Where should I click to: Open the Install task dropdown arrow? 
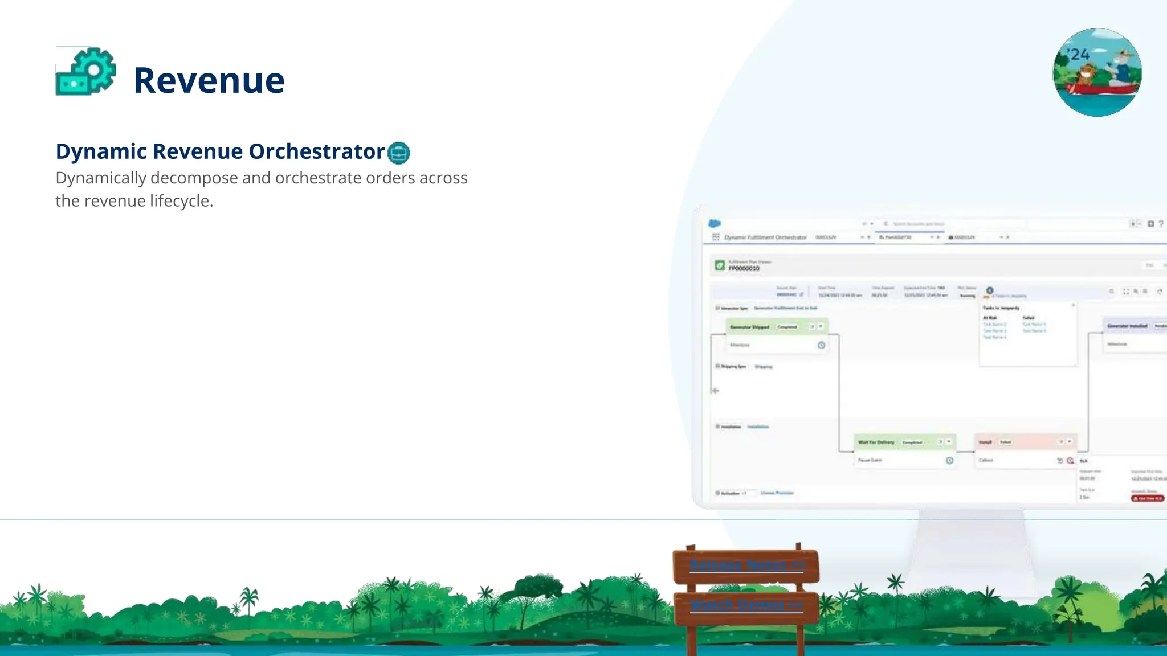tap(1070, 442)
